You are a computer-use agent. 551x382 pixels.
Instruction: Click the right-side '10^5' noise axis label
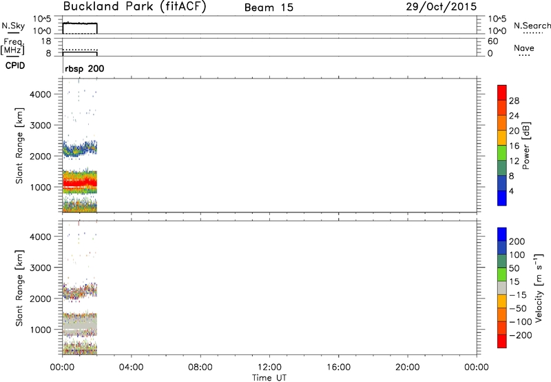[497, 19]
